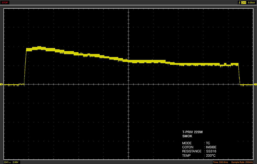This screenshot has height=164, width=257.
Task: Click the 2.00V vertical scale readout
Action: 15,162
